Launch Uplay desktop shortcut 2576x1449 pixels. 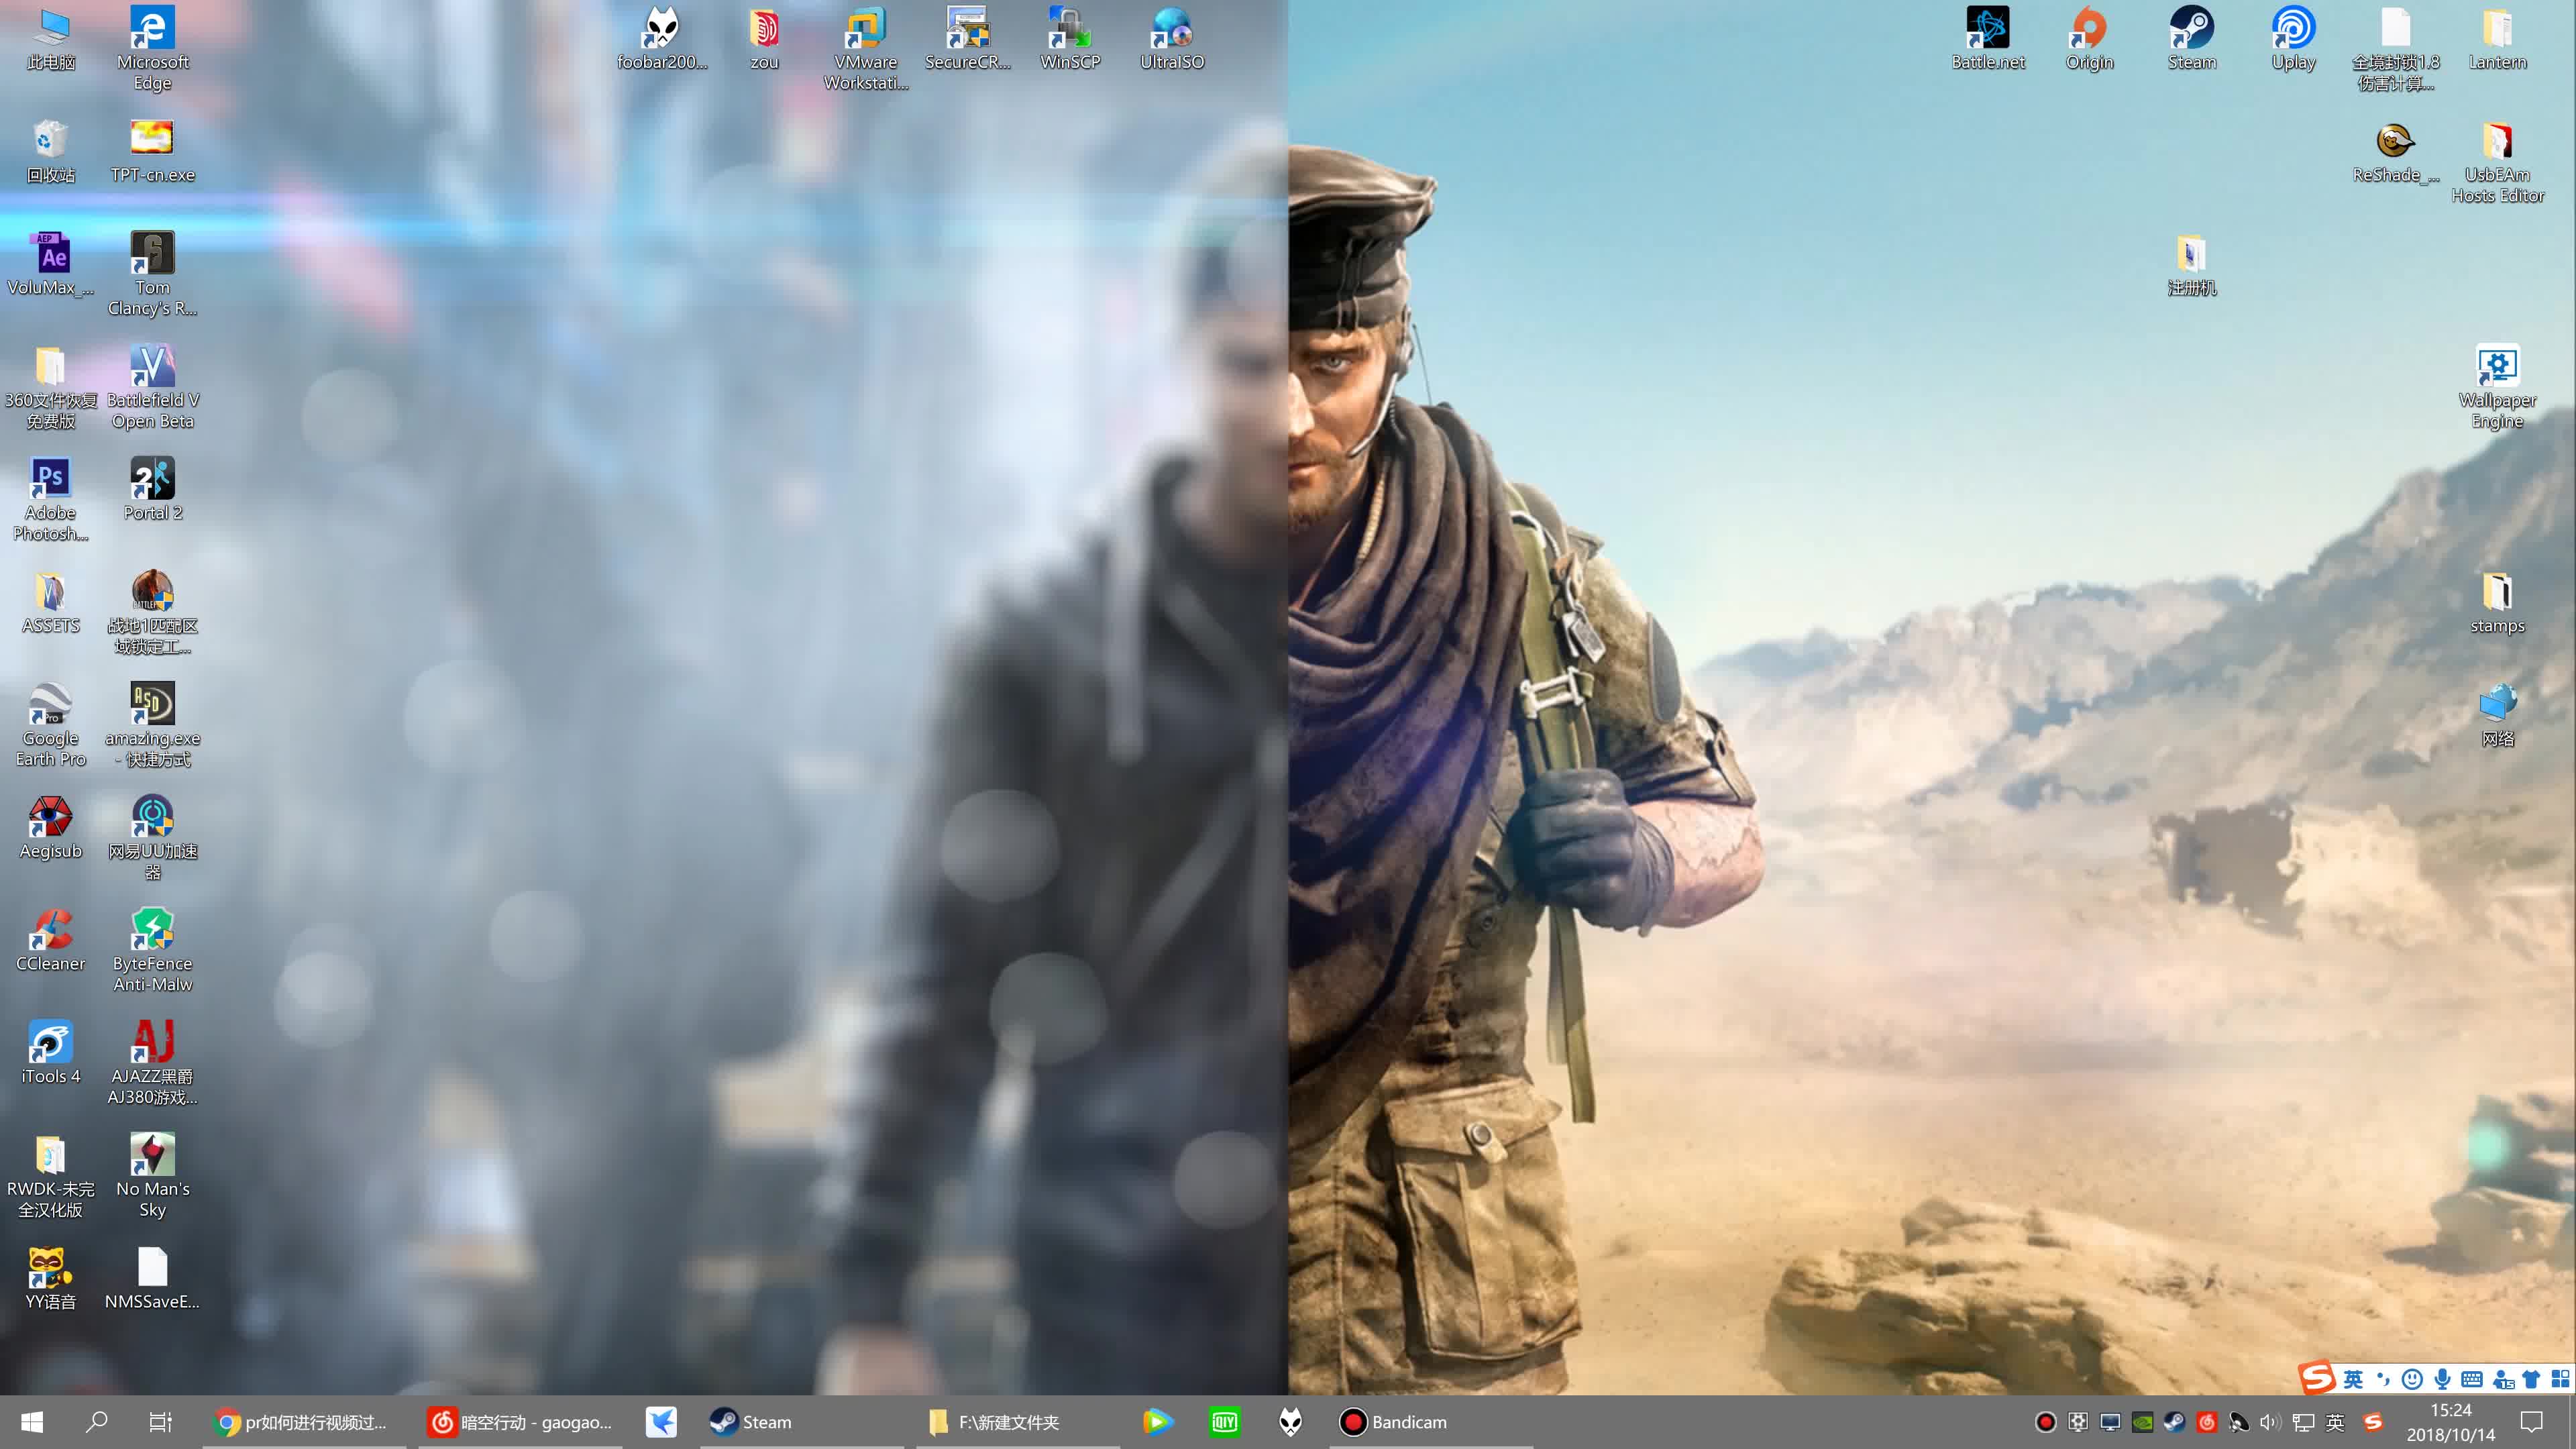(2293, 38)
